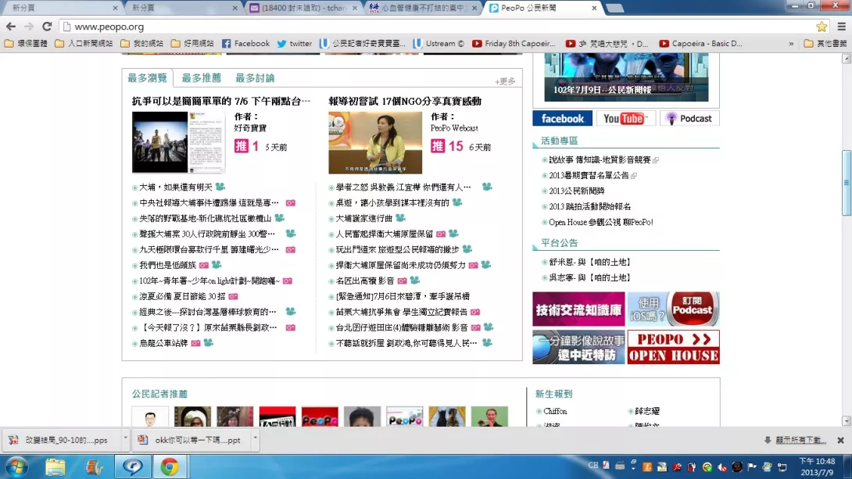
Task: Open the Capoeira - Basic YouTube bookmark
Action: [700, 44]
